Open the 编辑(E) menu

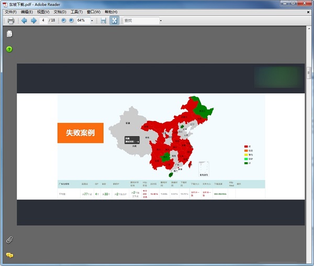tap(27, 12)
